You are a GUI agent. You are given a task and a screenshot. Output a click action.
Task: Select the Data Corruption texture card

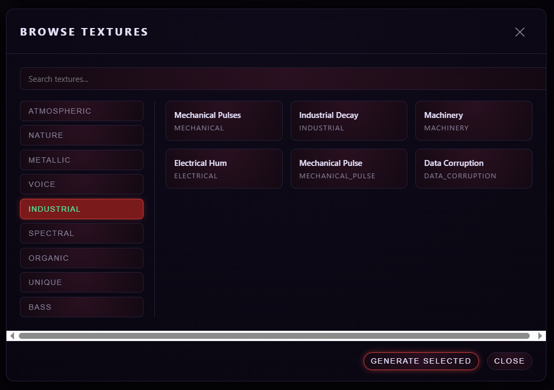pyautogui.click(x=474, y=169)
